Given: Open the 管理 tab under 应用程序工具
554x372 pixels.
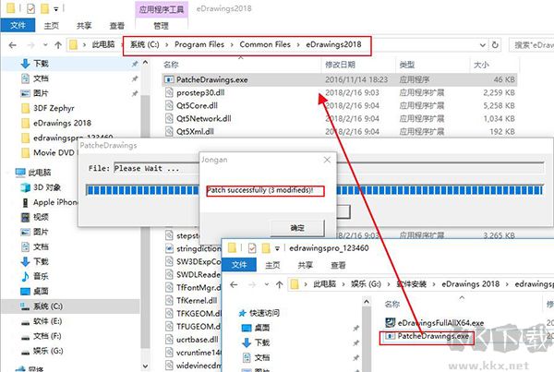Looking at the screenshot, I should (161, 26).
